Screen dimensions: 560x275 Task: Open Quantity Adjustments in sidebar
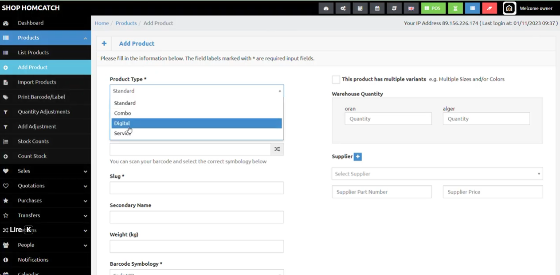coord(45,112)
